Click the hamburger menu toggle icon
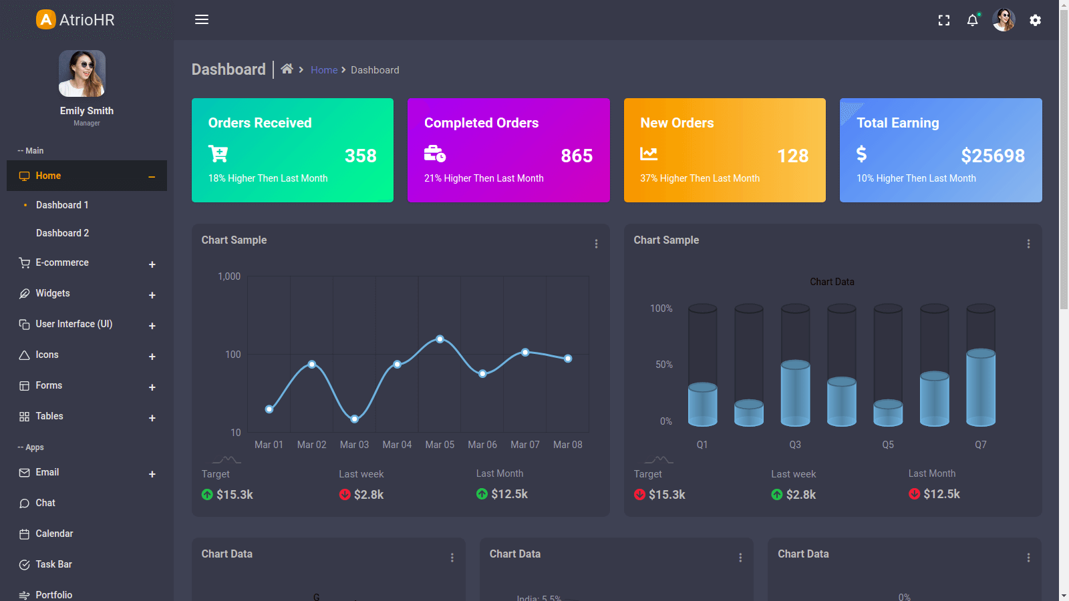 (202, 19)
